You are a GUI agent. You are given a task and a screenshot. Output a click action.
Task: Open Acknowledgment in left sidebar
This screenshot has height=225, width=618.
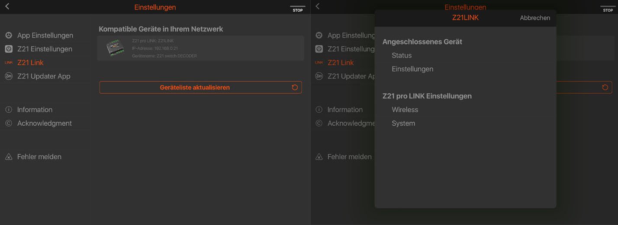tap(45, 124)
